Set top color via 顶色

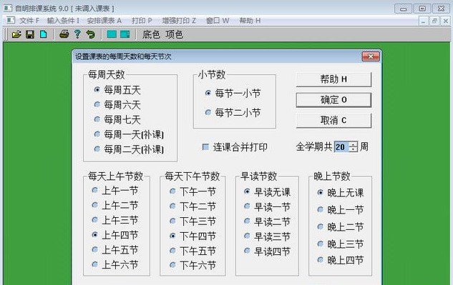coord(174,34)
